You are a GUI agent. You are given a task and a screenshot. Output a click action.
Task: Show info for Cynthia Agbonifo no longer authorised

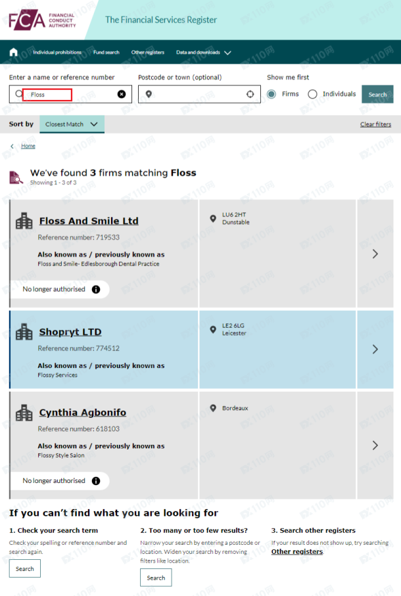point(96,481)
